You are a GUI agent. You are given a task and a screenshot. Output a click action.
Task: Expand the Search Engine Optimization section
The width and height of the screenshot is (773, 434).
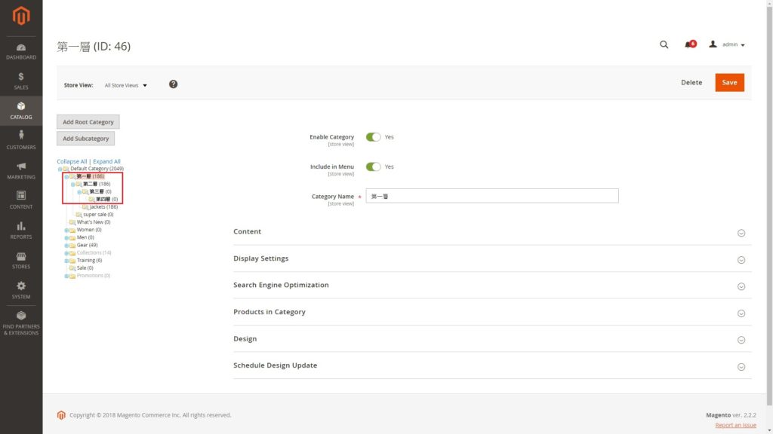492,286
